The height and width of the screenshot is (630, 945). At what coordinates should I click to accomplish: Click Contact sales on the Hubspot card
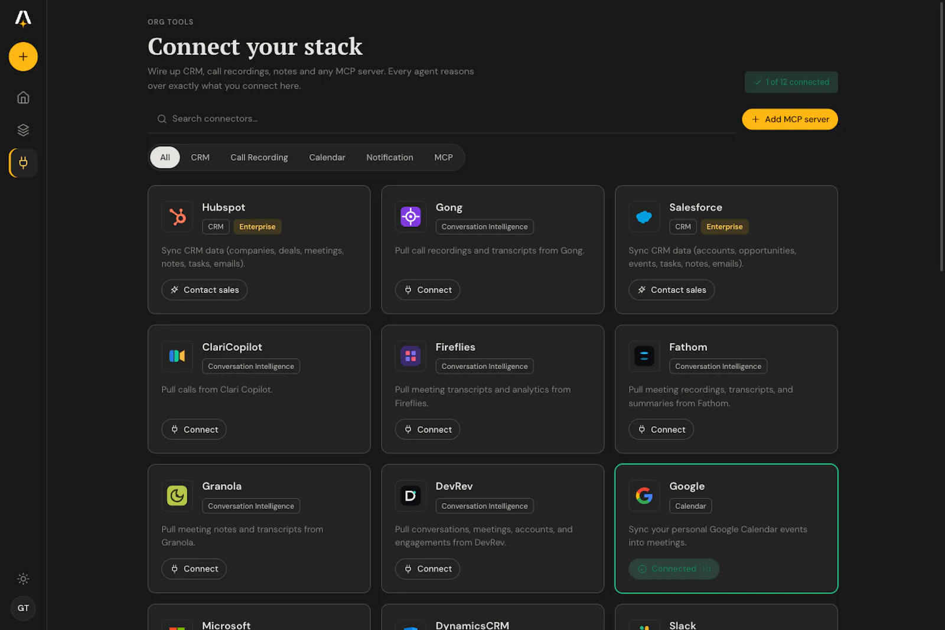[x=204, y=290]
